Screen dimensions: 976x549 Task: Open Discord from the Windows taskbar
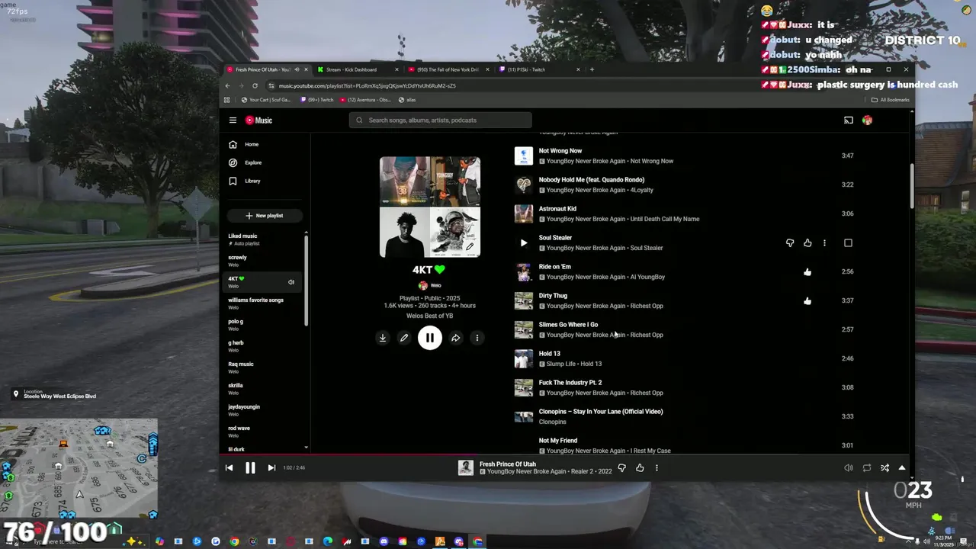(x=384, y=541)
